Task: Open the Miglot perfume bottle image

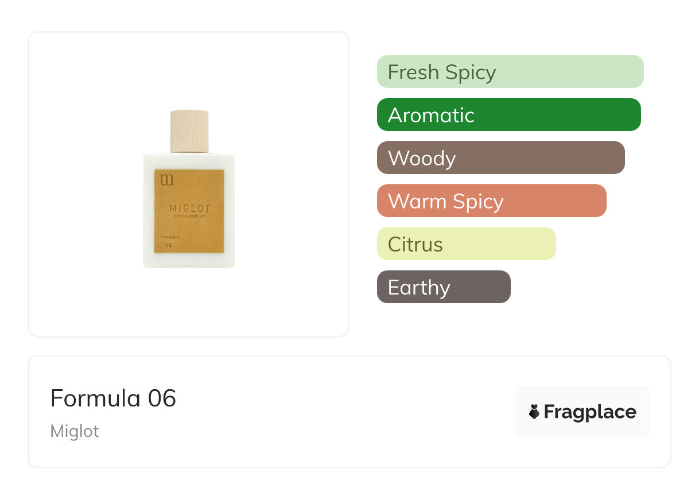Action: tap(189, 189)
